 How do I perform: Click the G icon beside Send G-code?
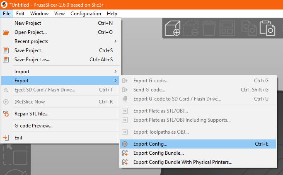click(125, 90)
